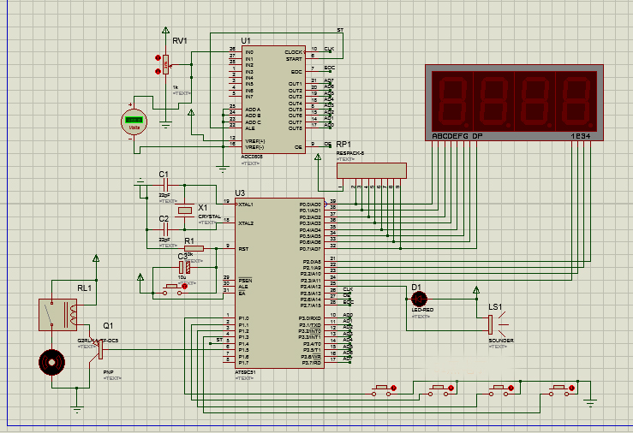Click the ground symbol below U1
633x433 pixels.
(x=223, y=169)
